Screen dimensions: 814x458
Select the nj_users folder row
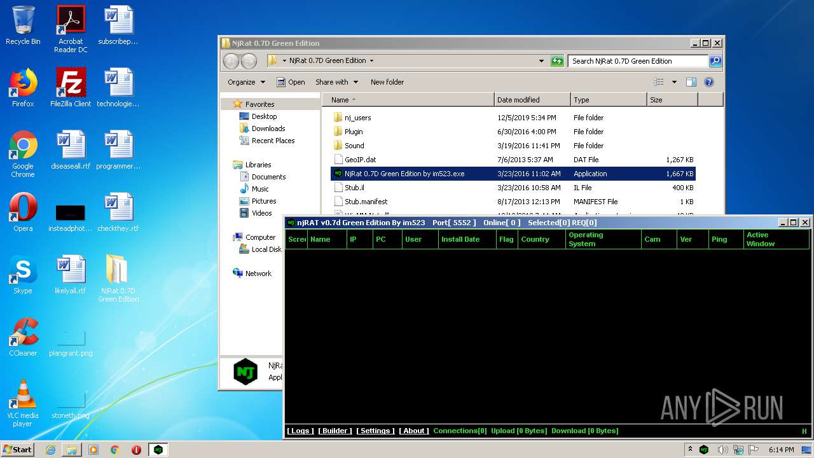[x=513, y=118]
